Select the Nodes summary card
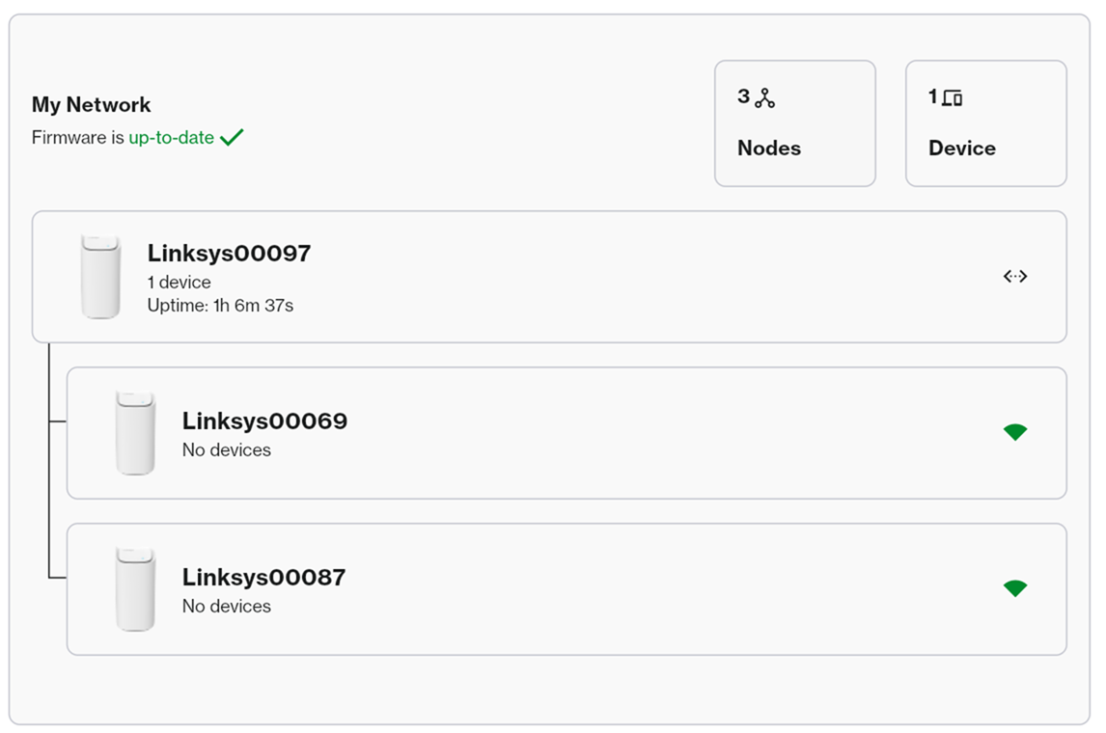 click(794, 123)
